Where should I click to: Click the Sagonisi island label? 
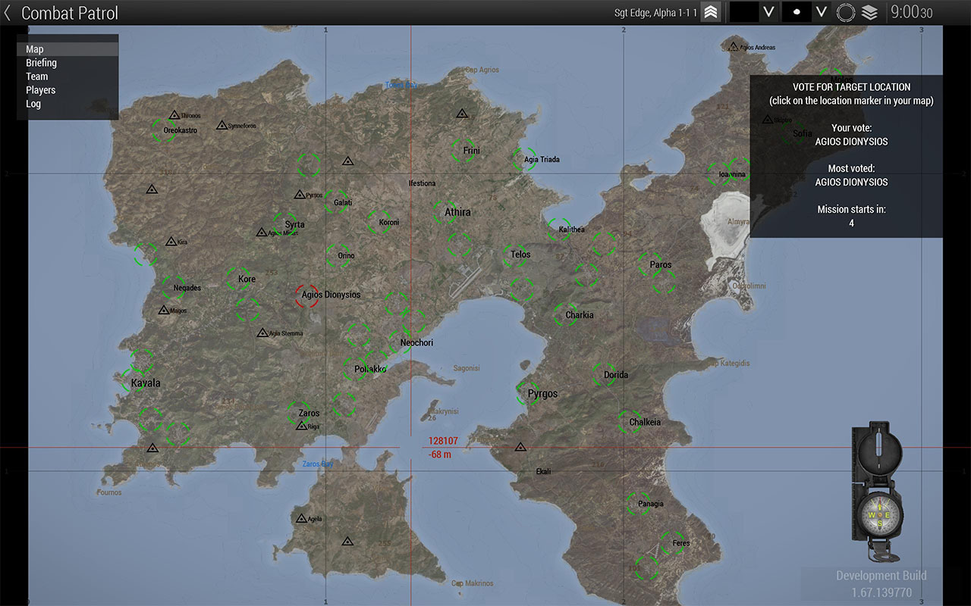(x=467, y=368)
